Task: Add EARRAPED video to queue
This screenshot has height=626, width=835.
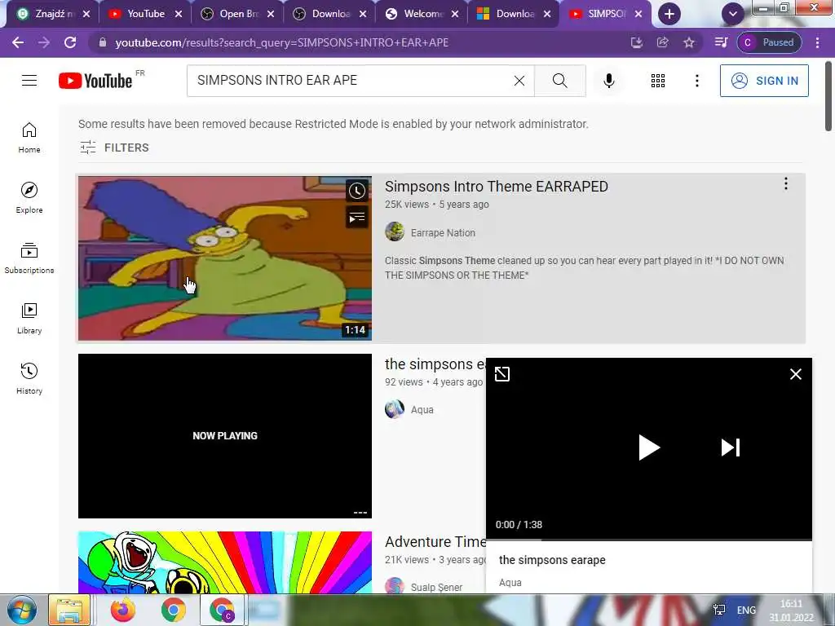Action: click(357, 217)
